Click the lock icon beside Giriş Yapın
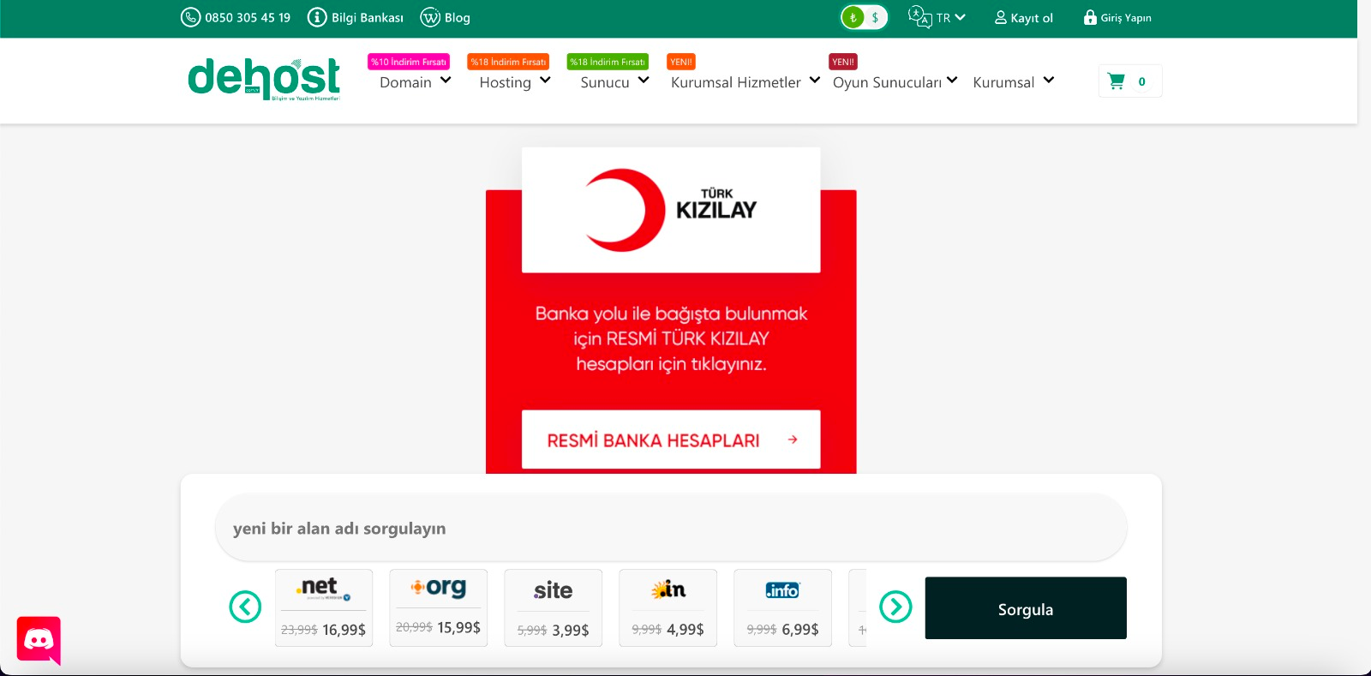Image resolution: width=1371 pixels, height=676 pixels. click(x=1090, y=17)
